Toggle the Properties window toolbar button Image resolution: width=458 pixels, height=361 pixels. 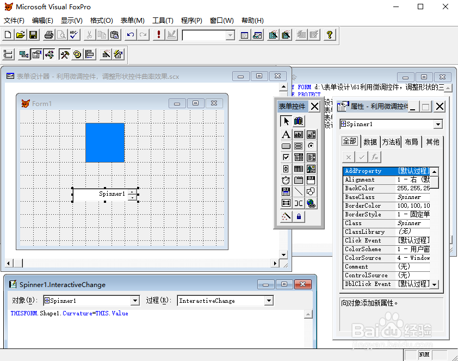coord(36,54)
